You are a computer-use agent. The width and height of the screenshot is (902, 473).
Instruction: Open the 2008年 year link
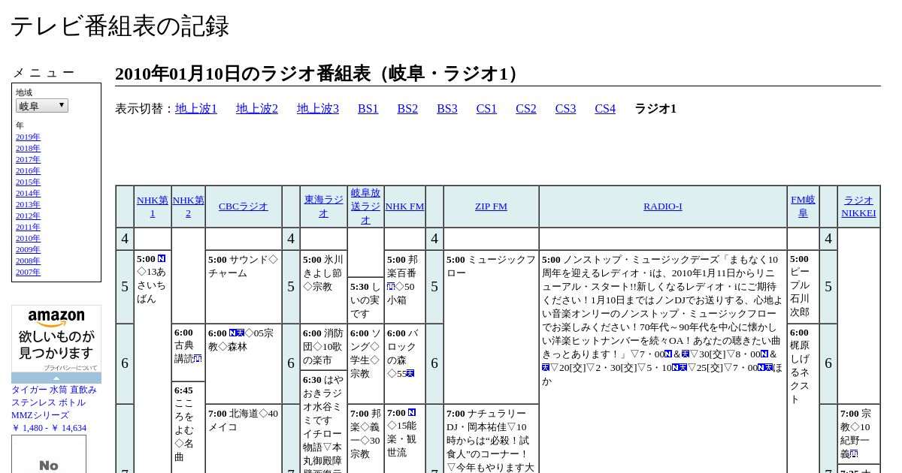pyautogui.click(x=28, y=261)
